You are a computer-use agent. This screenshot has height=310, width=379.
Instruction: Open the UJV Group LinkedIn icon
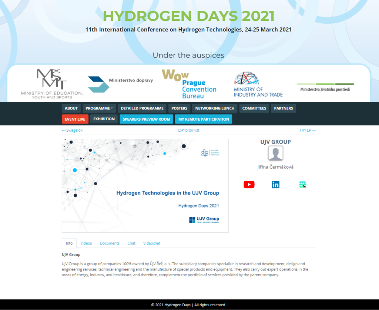pyautogui.click(x=275, y=184)
